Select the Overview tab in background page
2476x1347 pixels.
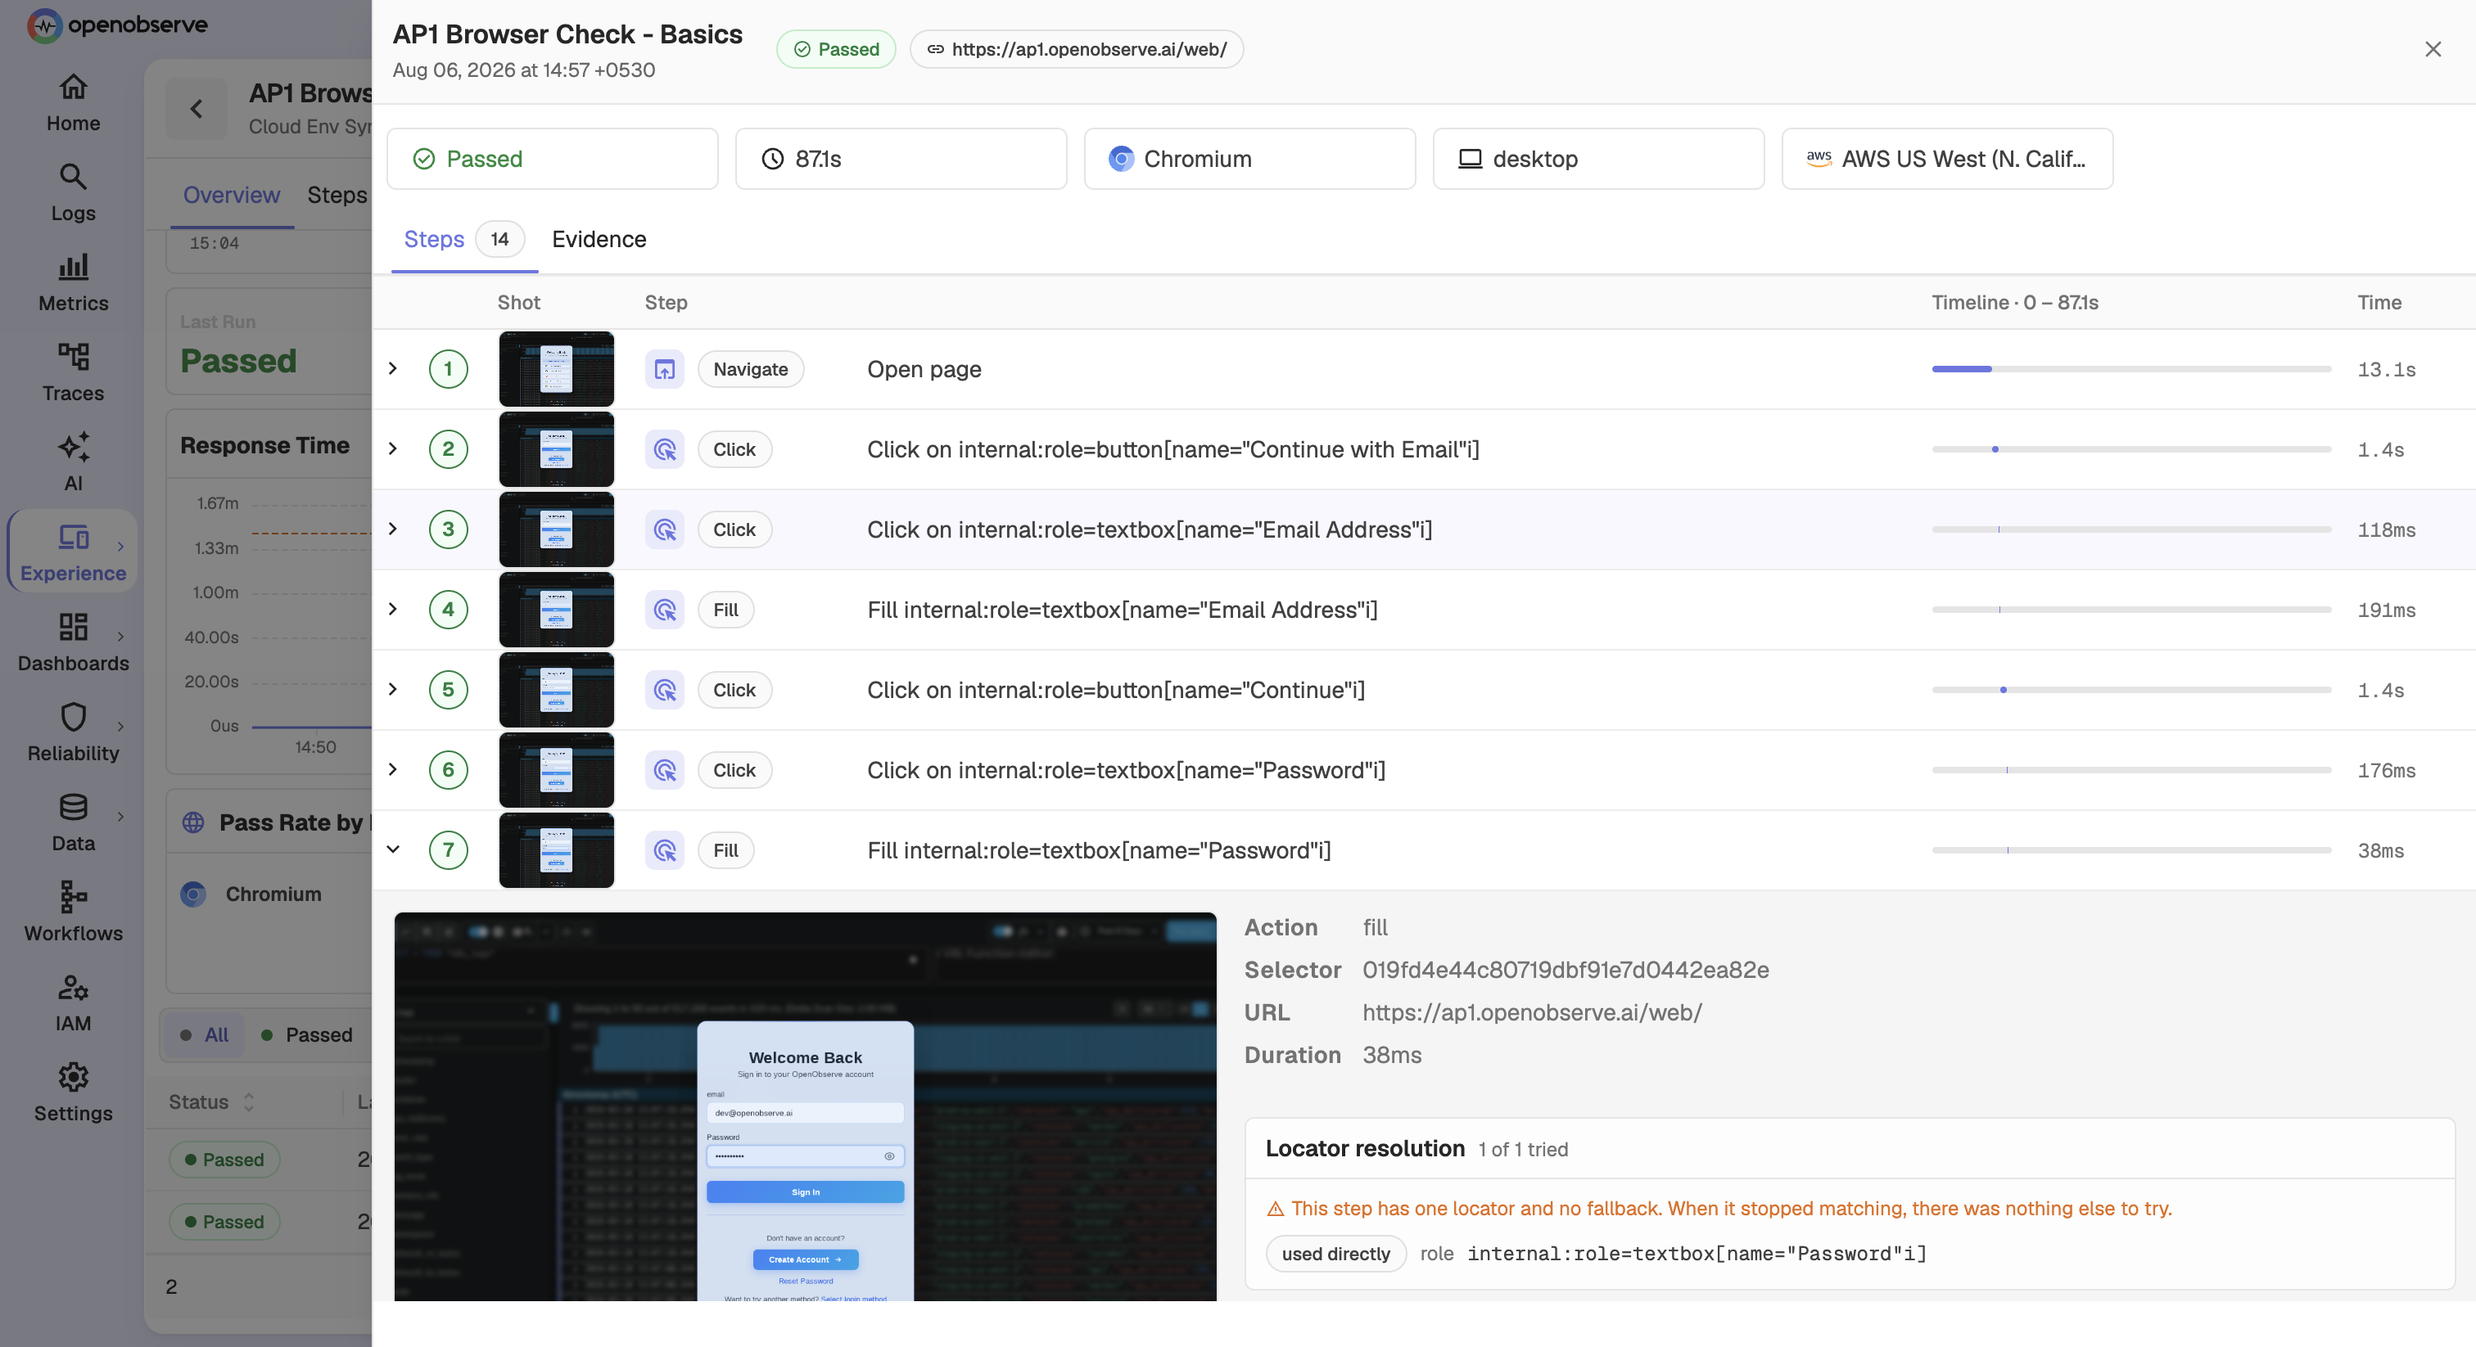[x=232, y=195]
